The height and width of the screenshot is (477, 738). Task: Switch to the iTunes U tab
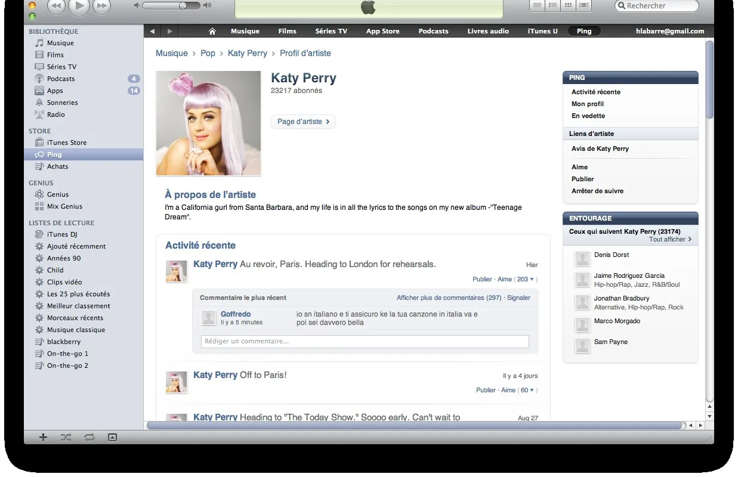543,31
